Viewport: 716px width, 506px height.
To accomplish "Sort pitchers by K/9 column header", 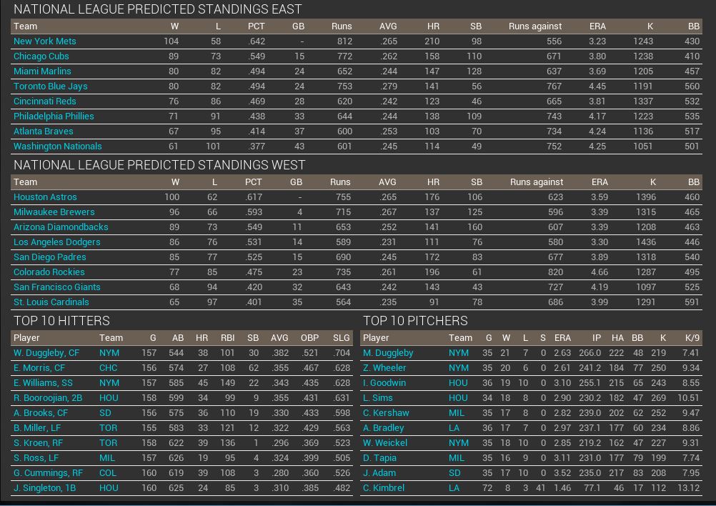I will (x=692, y=338).
